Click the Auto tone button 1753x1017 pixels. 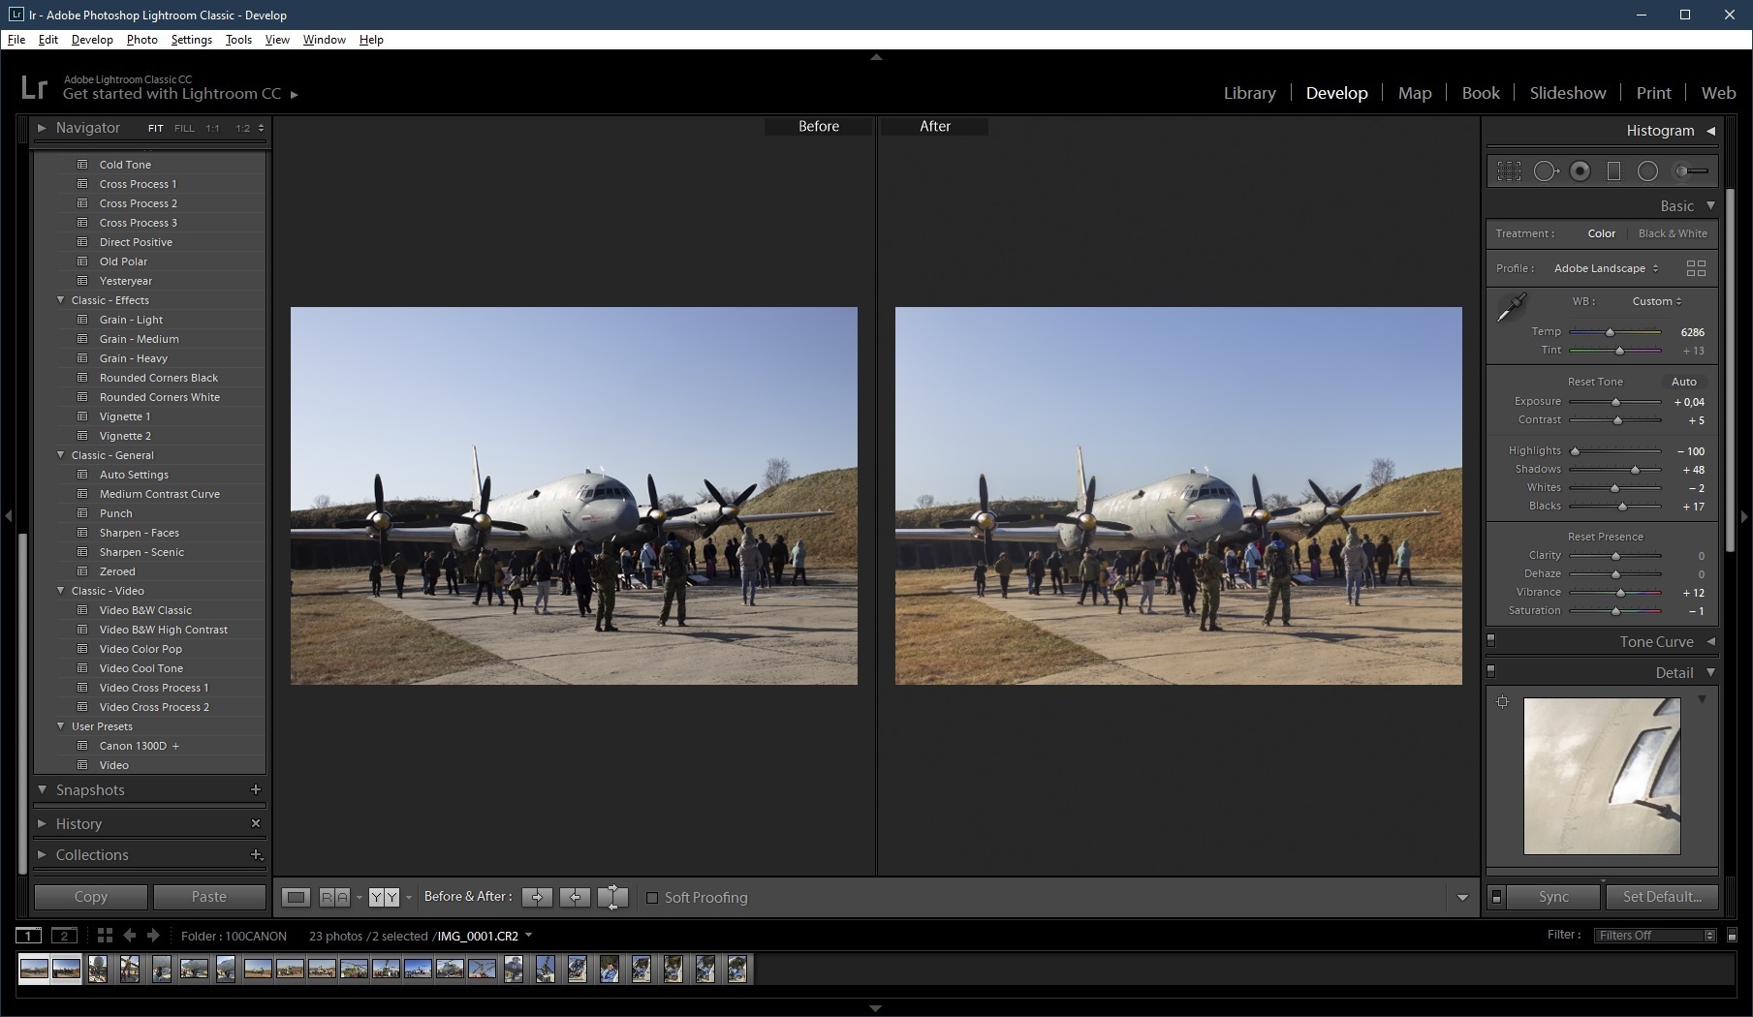pos(1683,382)
